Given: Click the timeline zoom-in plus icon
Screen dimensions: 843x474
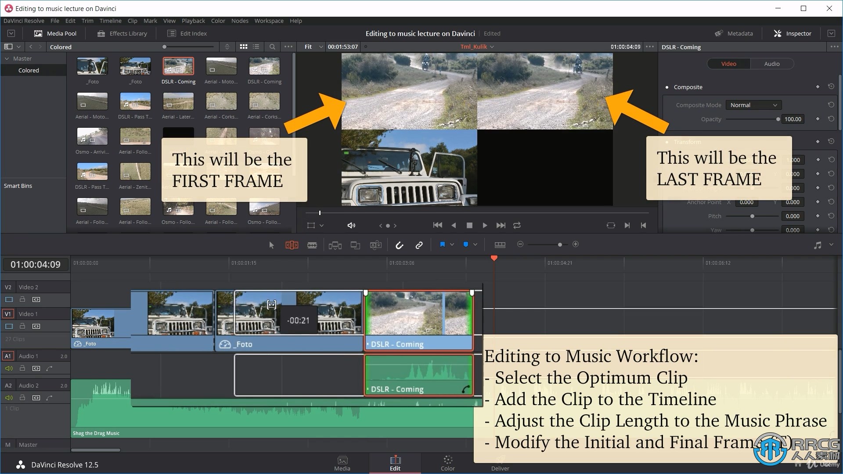Looking at the screenshot, I should coord(576,244).
